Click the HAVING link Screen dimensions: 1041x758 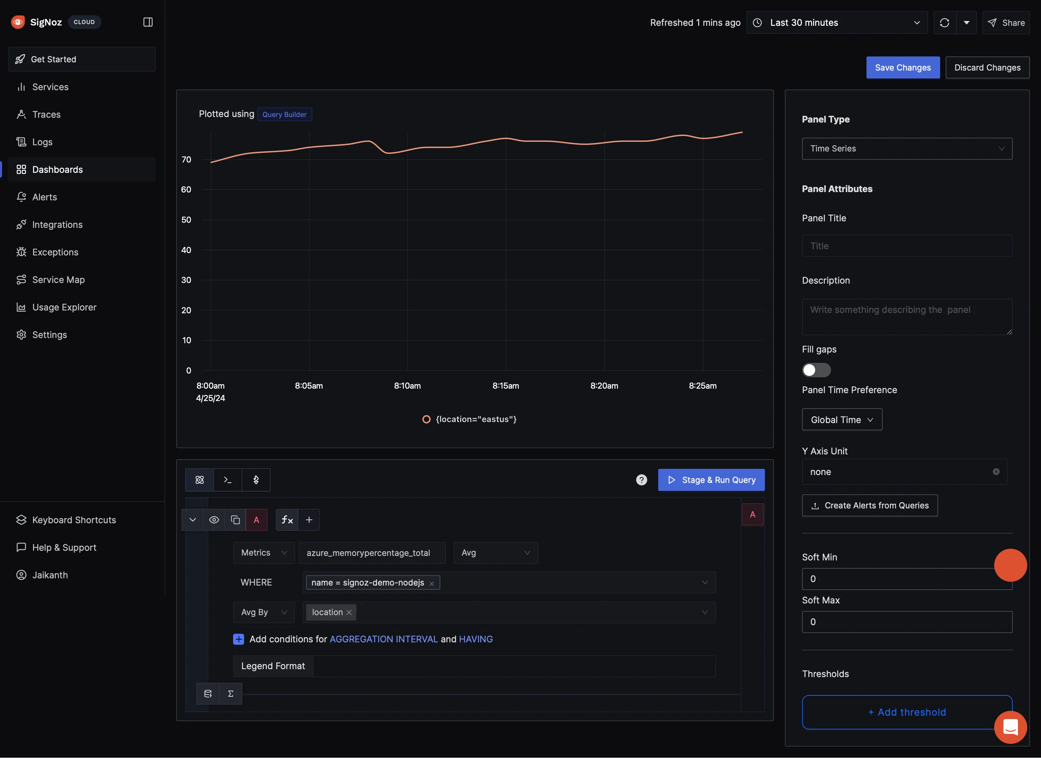click(476, 639)
